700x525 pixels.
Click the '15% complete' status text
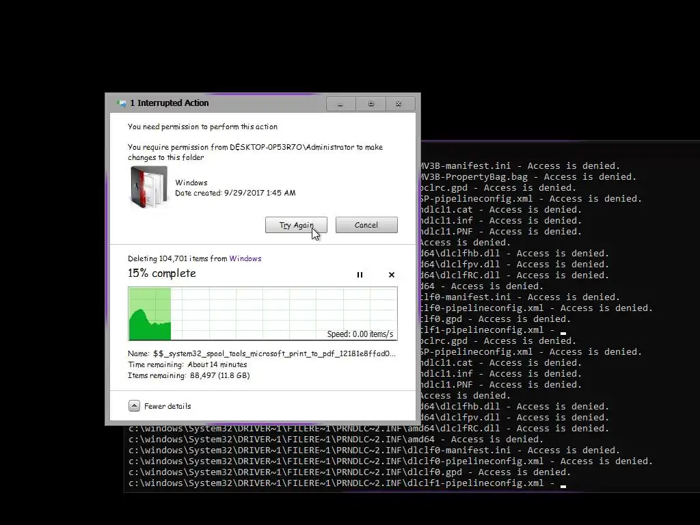pyautogui.click(x=161, y=273)
